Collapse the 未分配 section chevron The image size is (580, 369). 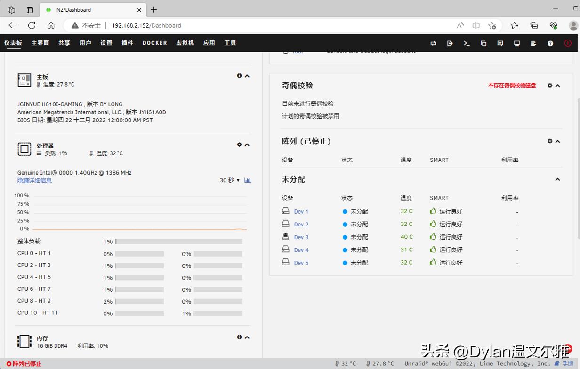[x=557, y=179]
